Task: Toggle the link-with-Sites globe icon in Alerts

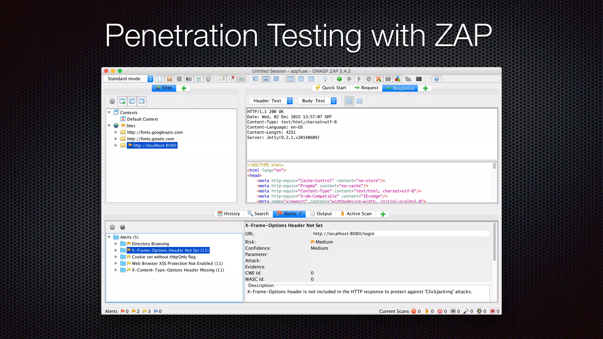Action: [x=123, y=227]
